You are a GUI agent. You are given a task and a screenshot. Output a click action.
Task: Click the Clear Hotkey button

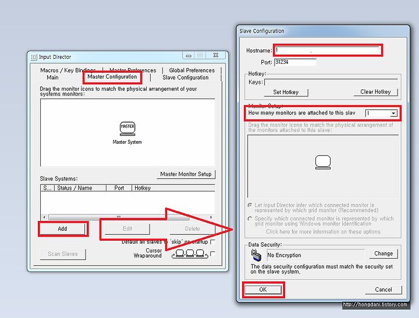(375, 92)
